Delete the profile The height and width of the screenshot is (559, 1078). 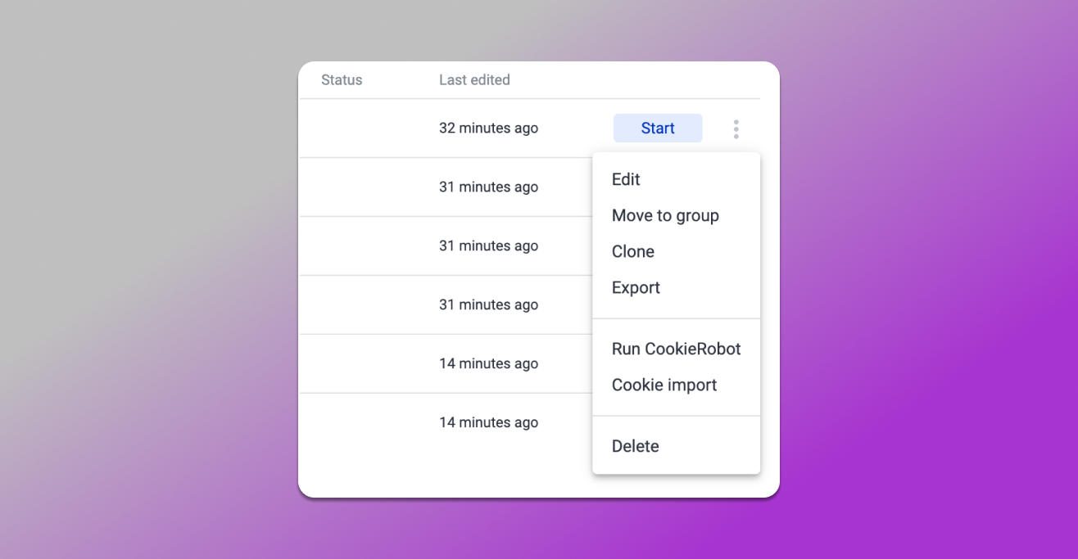click(x=635, y=446)
